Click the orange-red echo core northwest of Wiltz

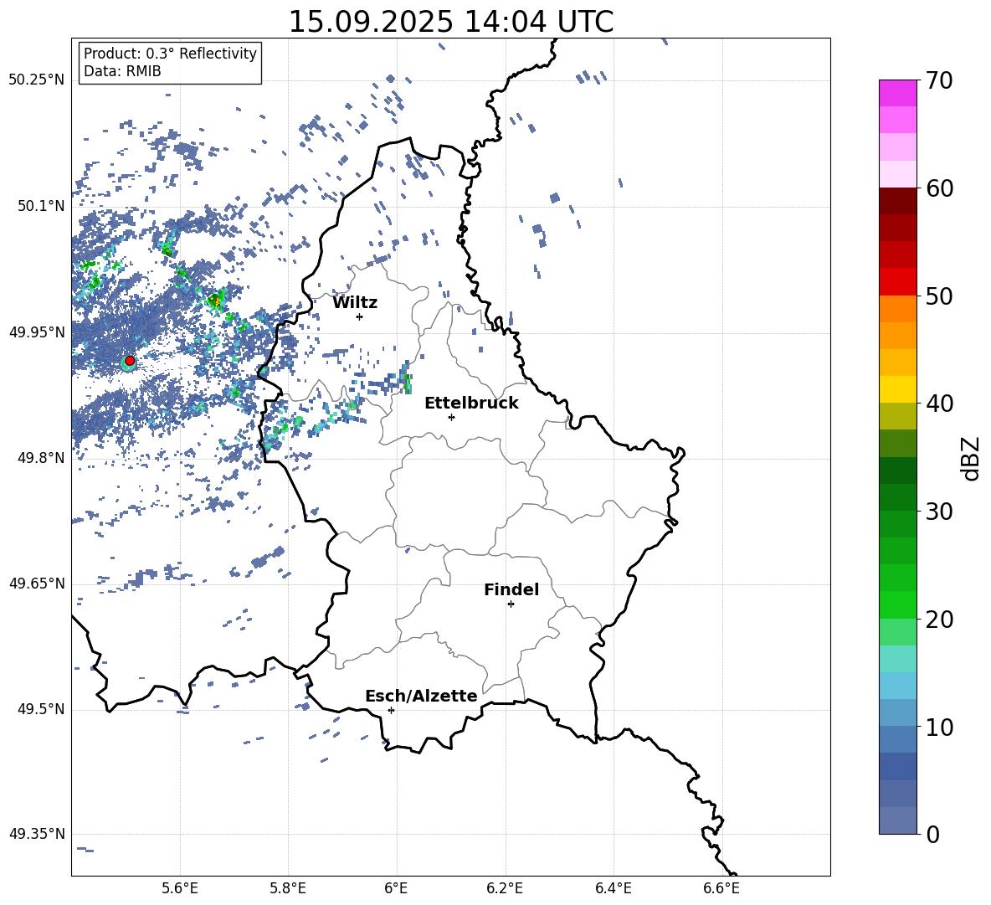(215, 301)
